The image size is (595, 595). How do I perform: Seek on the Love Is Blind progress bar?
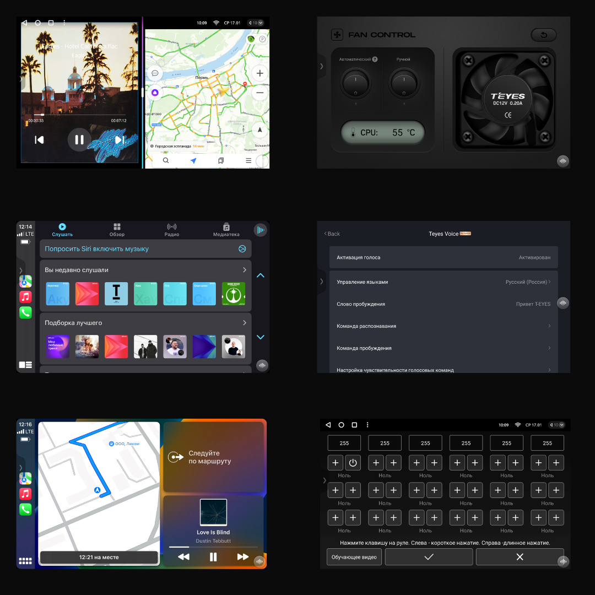pos(213,547)
